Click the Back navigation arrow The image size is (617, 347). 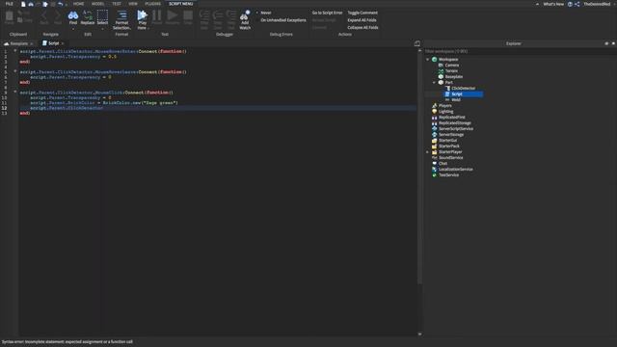(44, 16)
